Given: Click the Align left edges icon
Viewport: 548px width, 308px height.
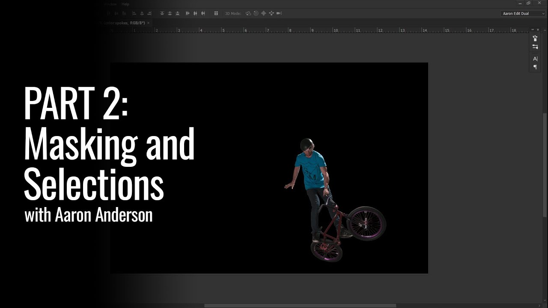Looking at the screenshot, I should click(134, 13).
